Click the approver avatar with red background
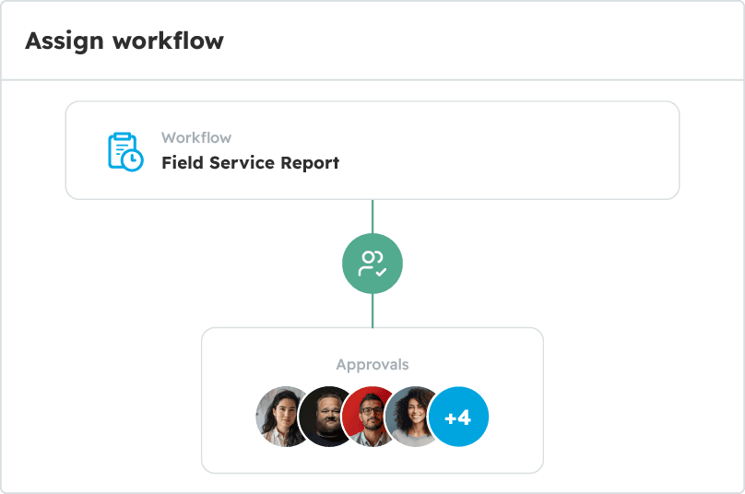 click(370, 417)
